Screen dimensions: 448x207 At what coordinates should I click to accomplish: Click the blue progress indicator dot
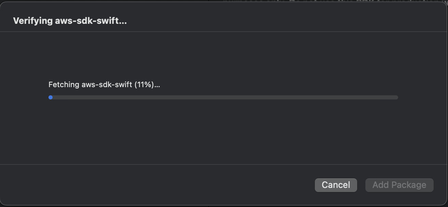tap(51, 97)
